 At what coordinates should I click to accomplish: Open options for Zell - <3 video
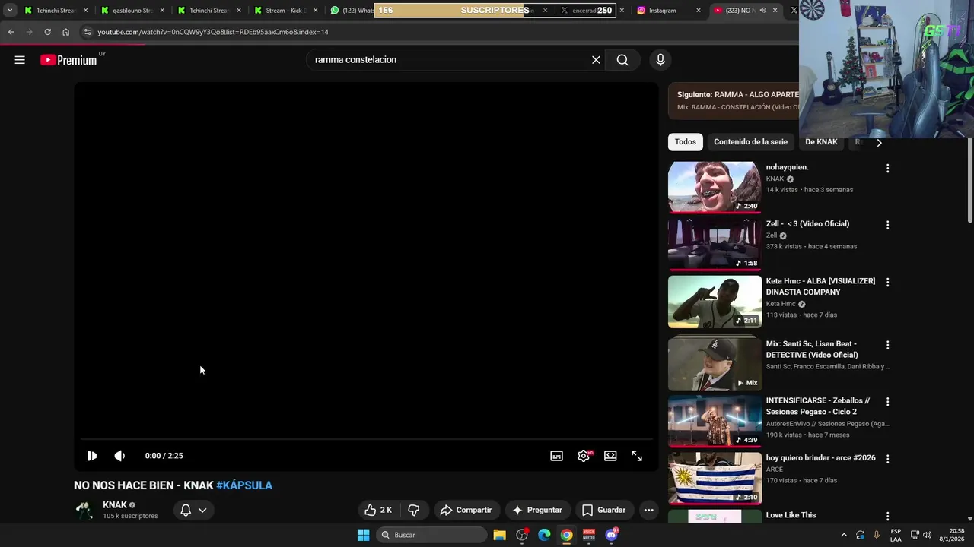(887, 225)
